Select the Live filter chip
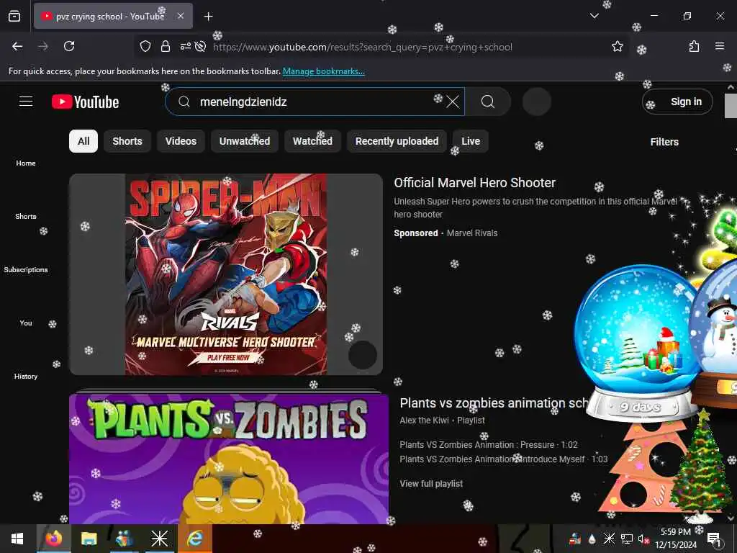 (471, 141)
